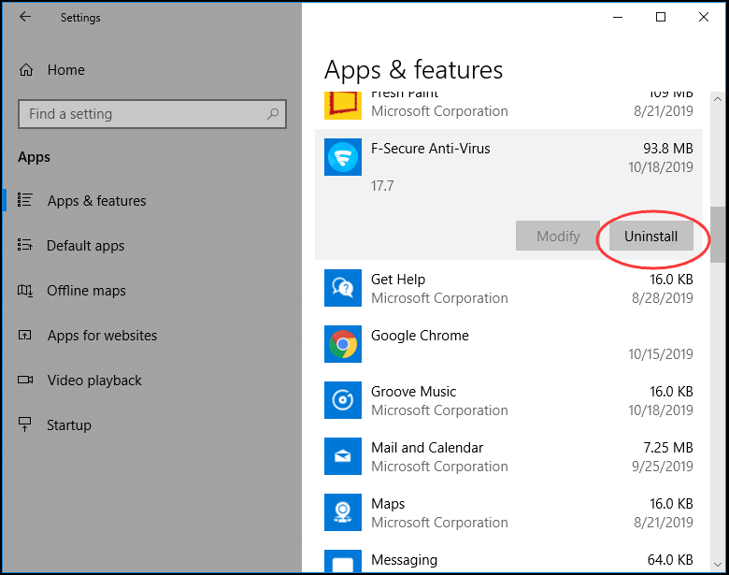
Task: Select the Google Chrome icon
Action: coord(343,344)
